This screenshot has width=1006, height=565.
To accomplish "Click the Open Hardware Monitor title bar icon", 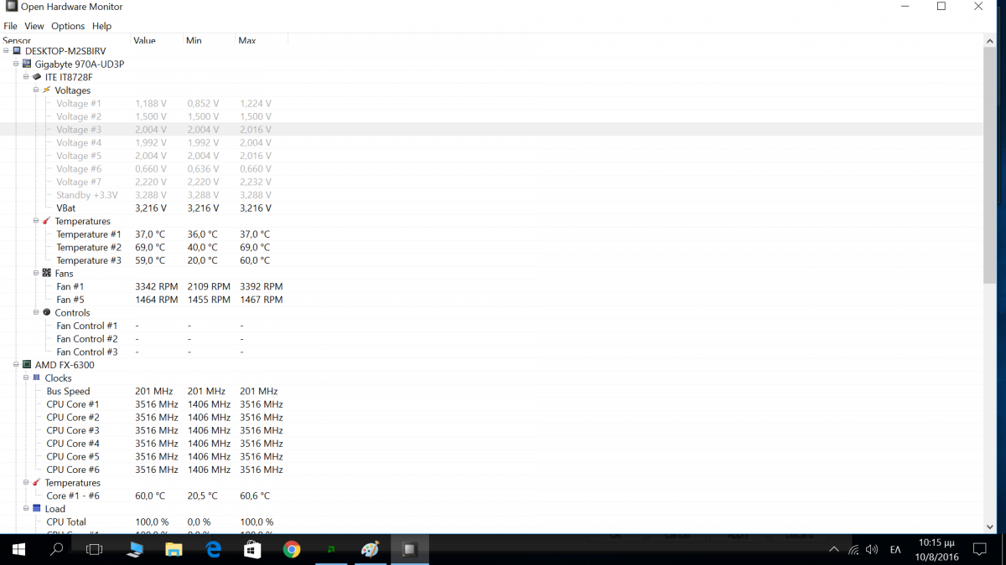I will pyautogui.click(x=11, y=7).
